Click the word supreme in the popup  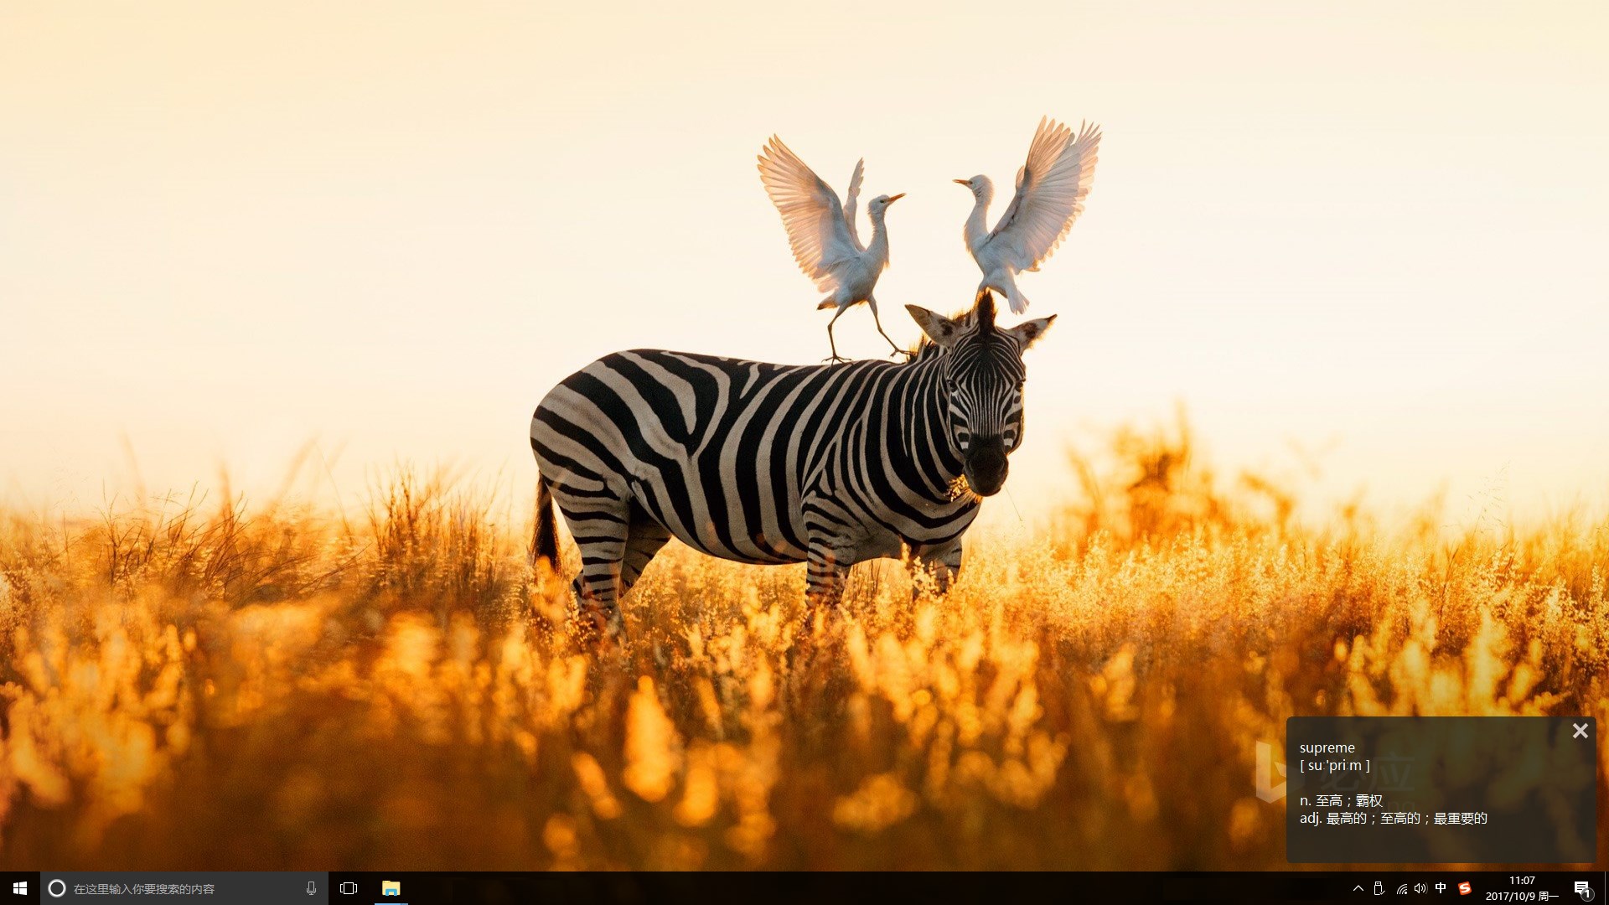[x=1327, y=747]
